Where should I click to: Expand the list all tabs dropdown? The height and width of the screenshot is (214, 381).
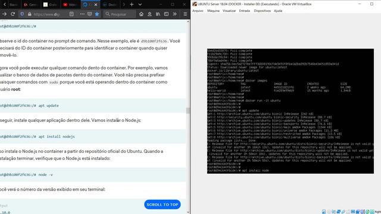coord(140,4)
